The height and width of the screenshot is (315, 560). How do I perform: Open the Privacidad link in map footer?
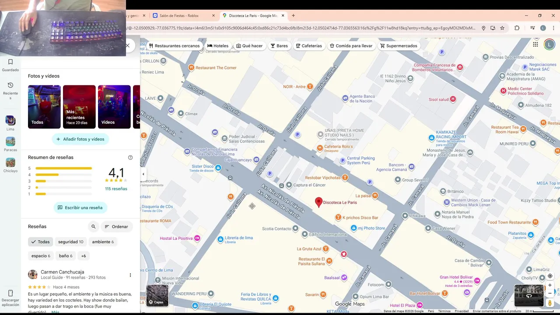pos(462,311)
